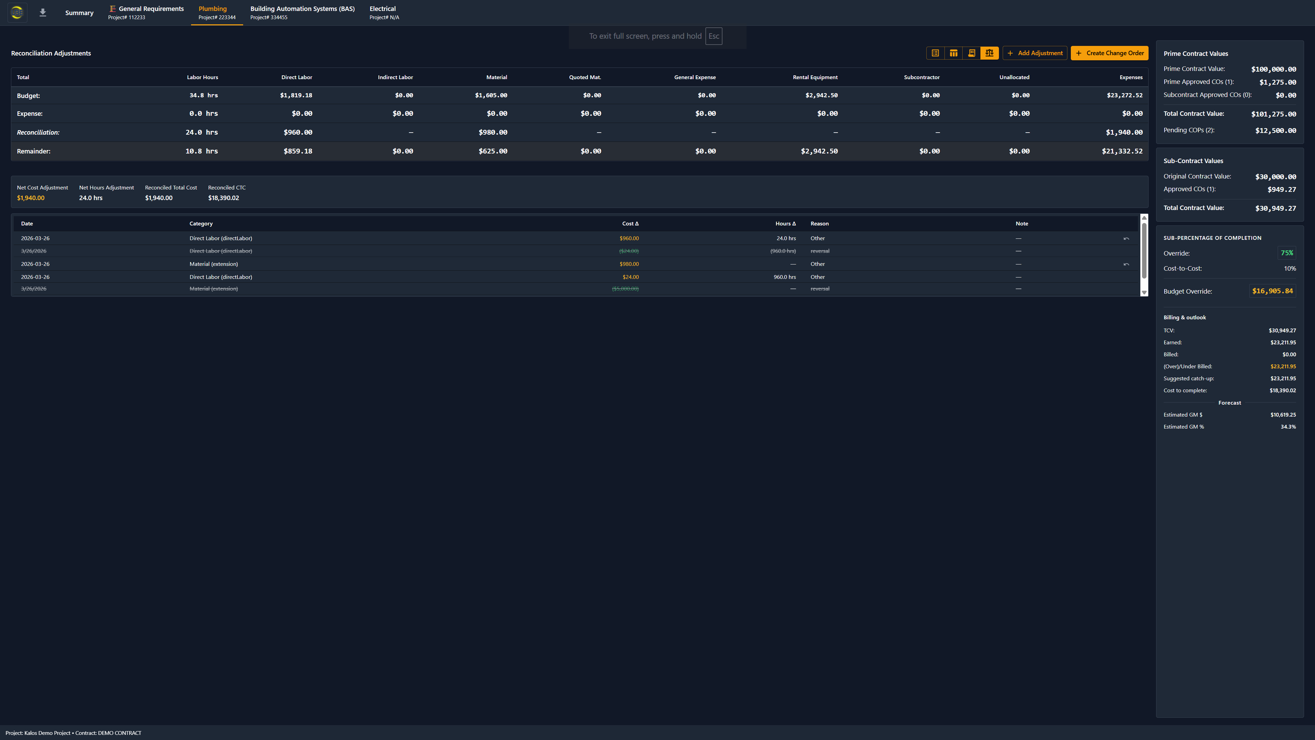Undo the $980.00 Material adjustment

pyautogui.click(x=1126, y=264)
